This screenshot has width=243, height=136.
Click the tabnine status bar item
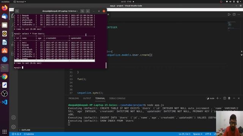pyautogui.click(x=29, y=134)
